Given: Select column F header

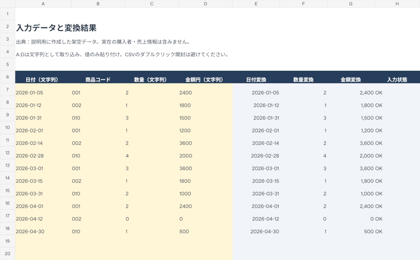Looking at the screenshot, I should [303, 4].
